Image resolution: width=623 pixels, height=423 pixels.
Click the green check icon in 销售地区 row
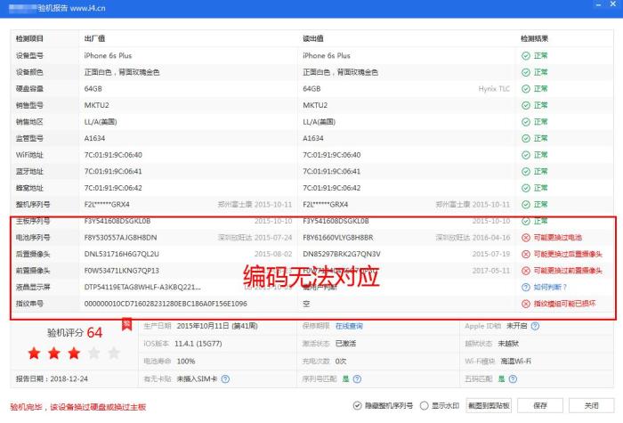(x=526, y=122)
